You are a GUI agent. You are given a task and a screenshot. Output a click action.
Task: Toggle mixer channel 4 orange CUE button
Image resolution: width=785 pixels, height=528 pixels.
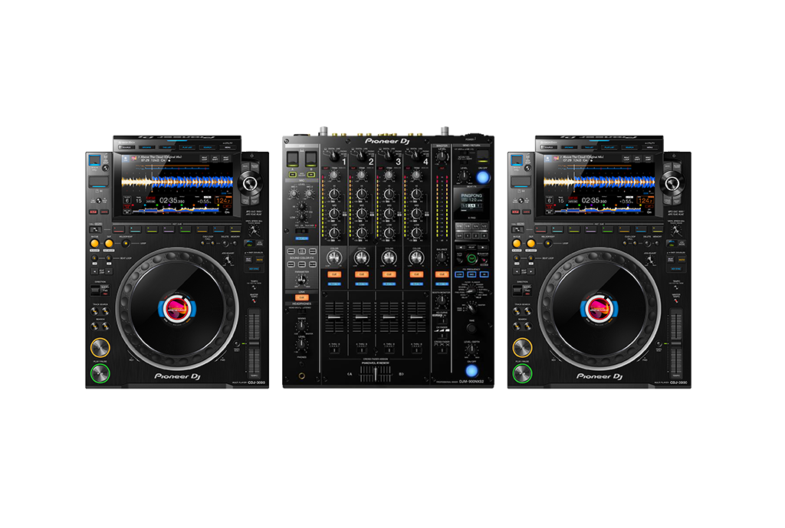[x=415, y=274]
